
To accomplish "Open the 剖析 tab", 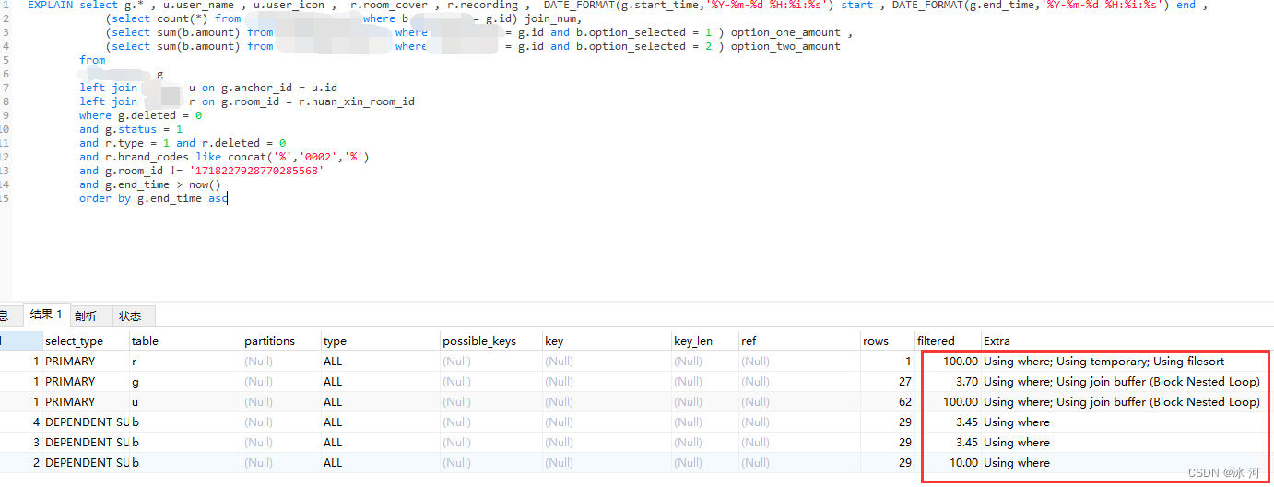I will click(86, 315).
